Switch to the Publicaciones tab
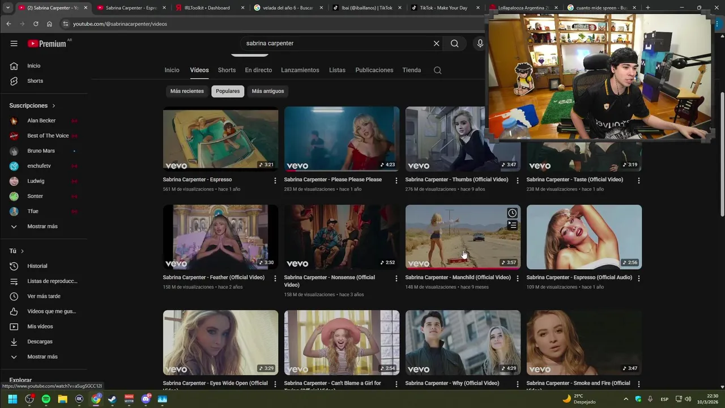 pyautogui.click(x=374, y=70)
